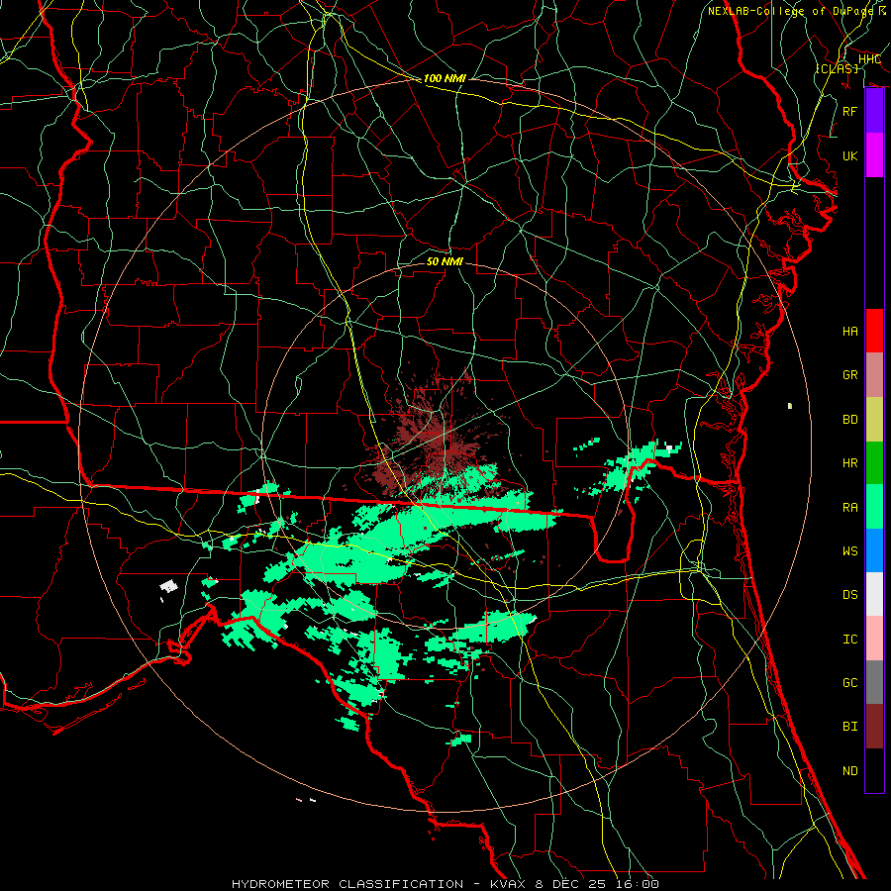Click the 'HHC' product code label
This screenshot has width=891, height=891.
pos(869,59)
